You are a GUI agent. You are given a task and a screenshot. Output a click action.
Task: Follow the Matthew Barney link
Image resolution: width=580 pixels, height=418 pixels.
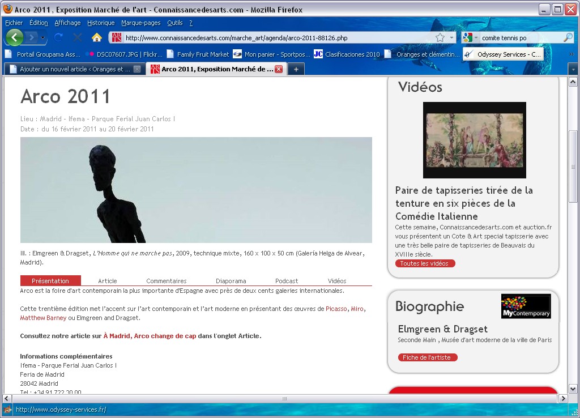(x=43, y=318)
